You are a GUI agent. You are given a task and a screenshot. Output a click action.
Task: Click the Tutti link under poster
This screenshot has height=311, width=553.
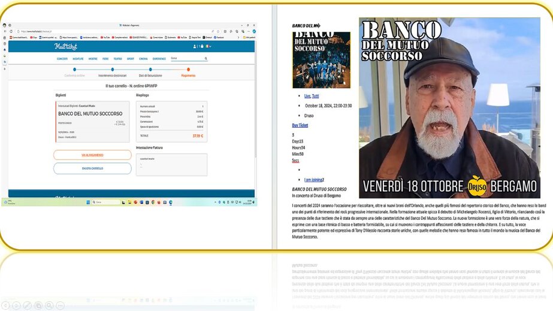coord(315,96)
